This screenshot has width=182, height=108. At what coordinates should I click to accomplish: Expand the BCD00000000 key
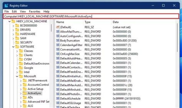pyautogui.click(x=13, y=26)
